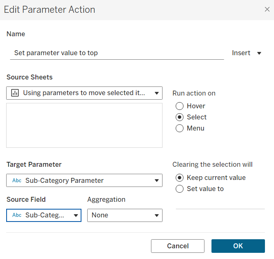Choose the Set value to option
Screen dimensions: 274x259
179,189
